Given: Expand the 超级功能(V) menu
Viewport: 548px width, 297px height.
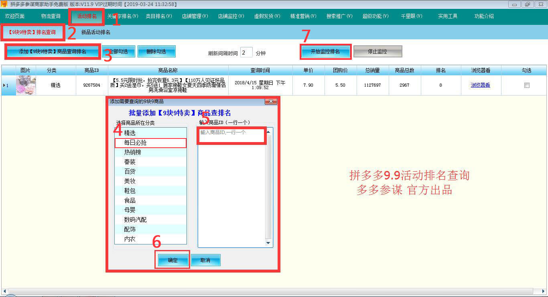Looking at the screenshot, I should coord(375,16).
